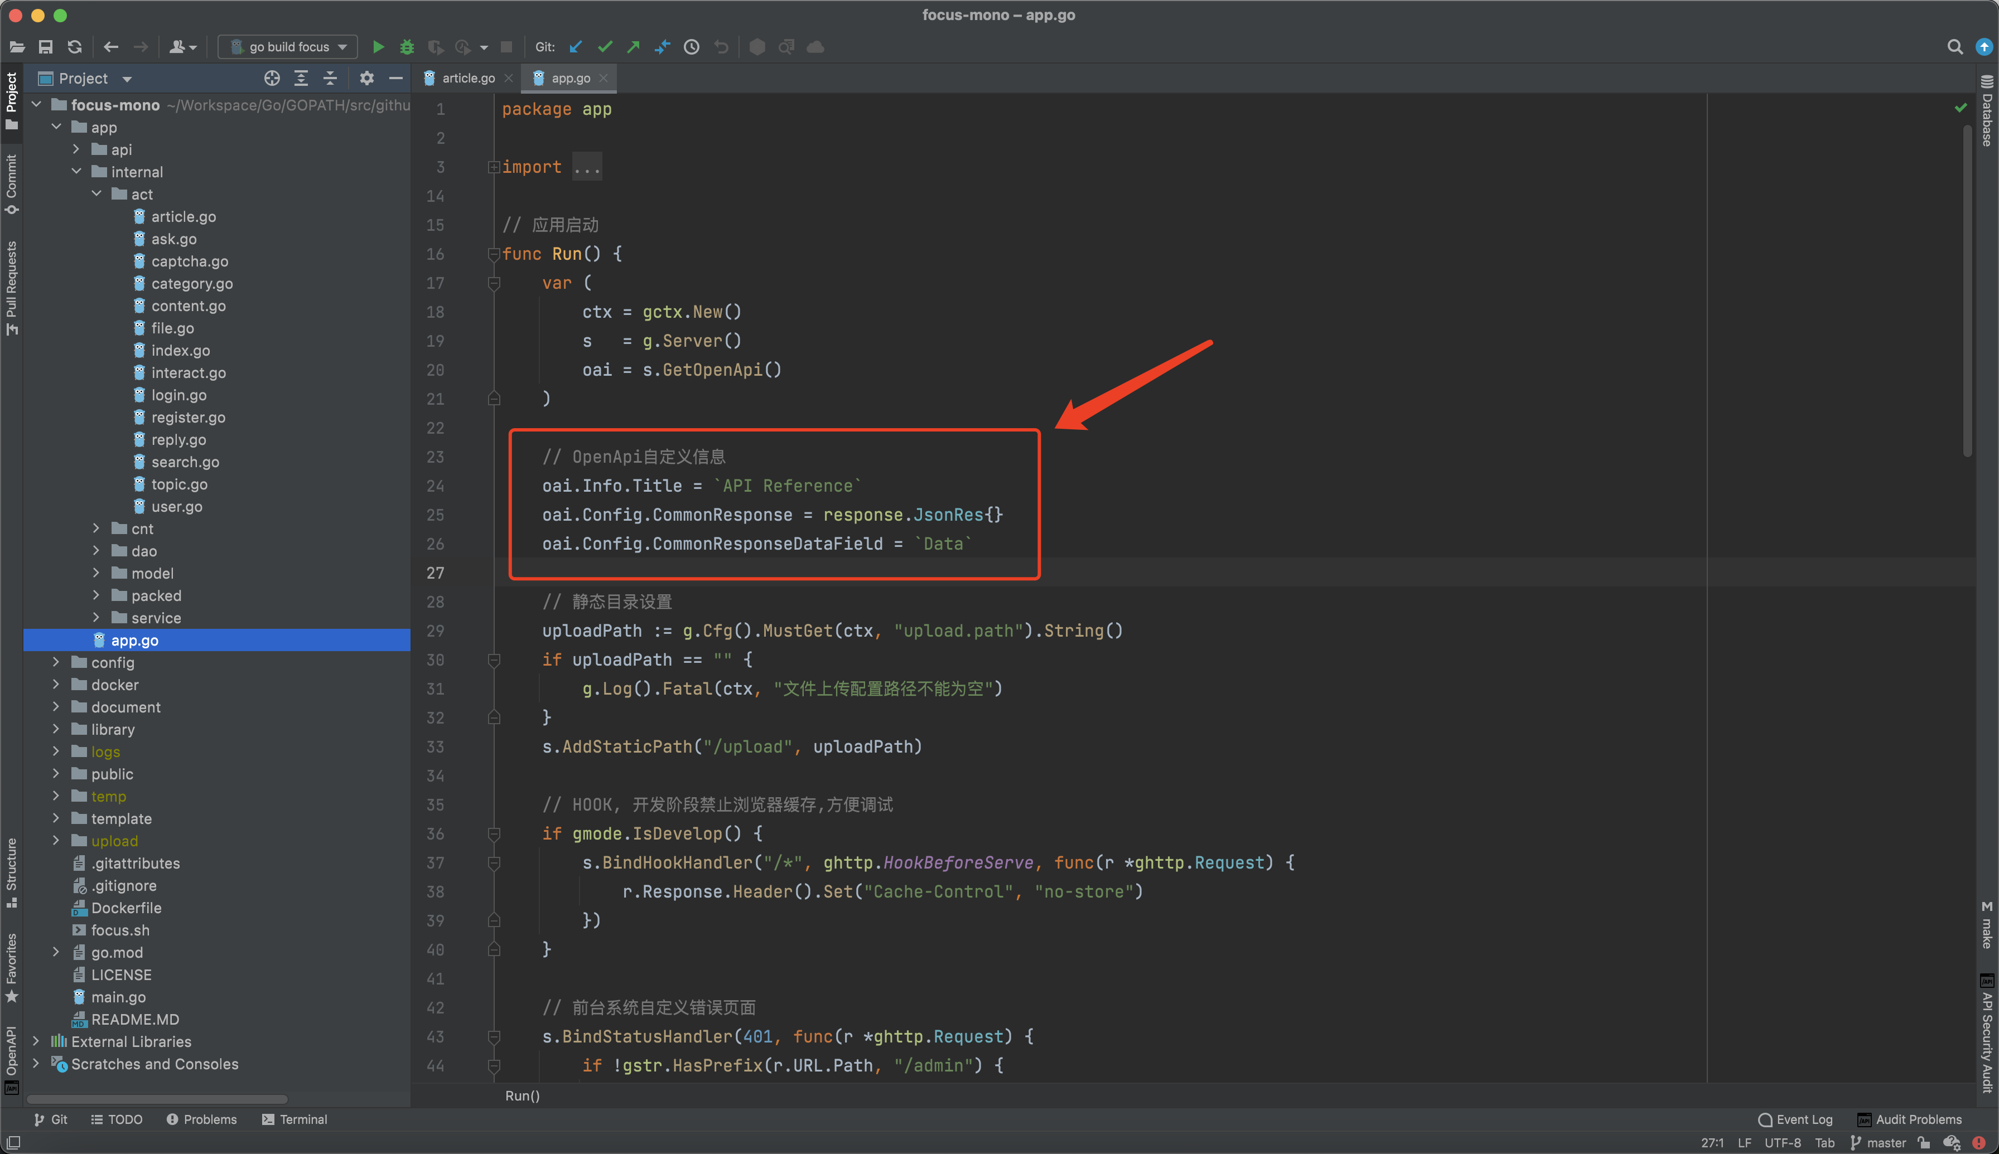Click the Git commit checkmark icon
The image size is (1999, 1154).
[x=605, y=47]
